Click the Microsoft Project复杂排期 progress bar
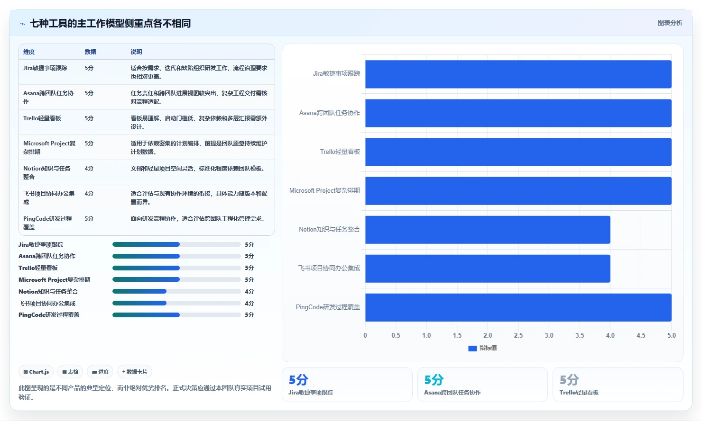Viewport: 702px width, 421px height. coord(176,279)
